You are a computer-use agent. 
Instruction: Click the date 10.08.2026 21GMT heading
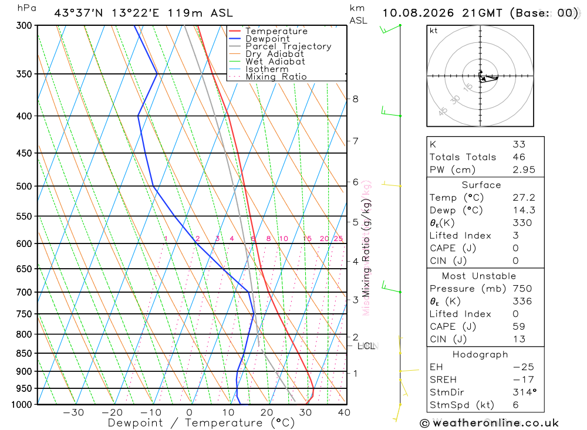tap(442, 13)
